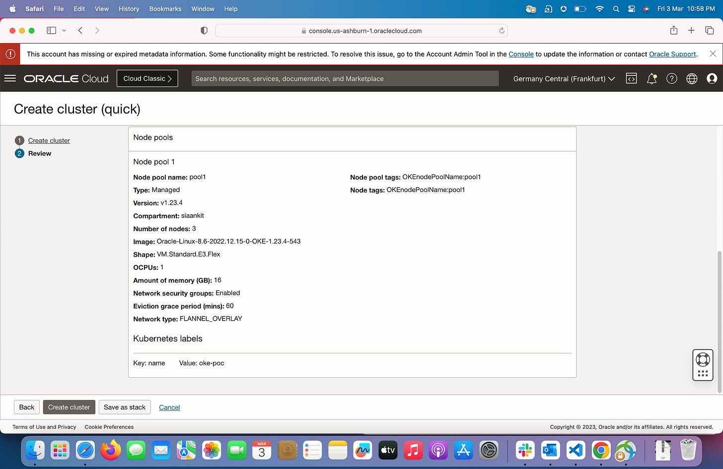Click Save as stack
Screen dimensions: 723x469
pos(125,407)
